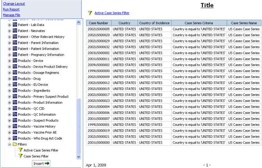The image size is (262, 168).
Task: Click the Products - QC Information table icon
Action: pyautogui.click(x=15, y=114)
